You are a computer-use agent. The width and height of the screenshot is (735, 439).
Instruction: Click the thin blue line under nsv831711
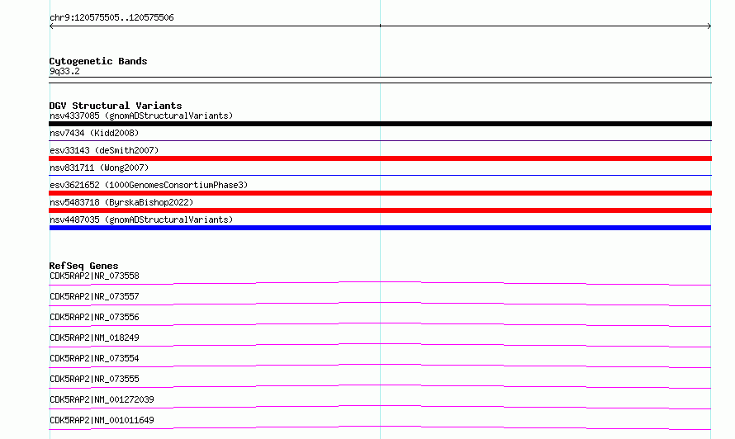coord(380,175)
